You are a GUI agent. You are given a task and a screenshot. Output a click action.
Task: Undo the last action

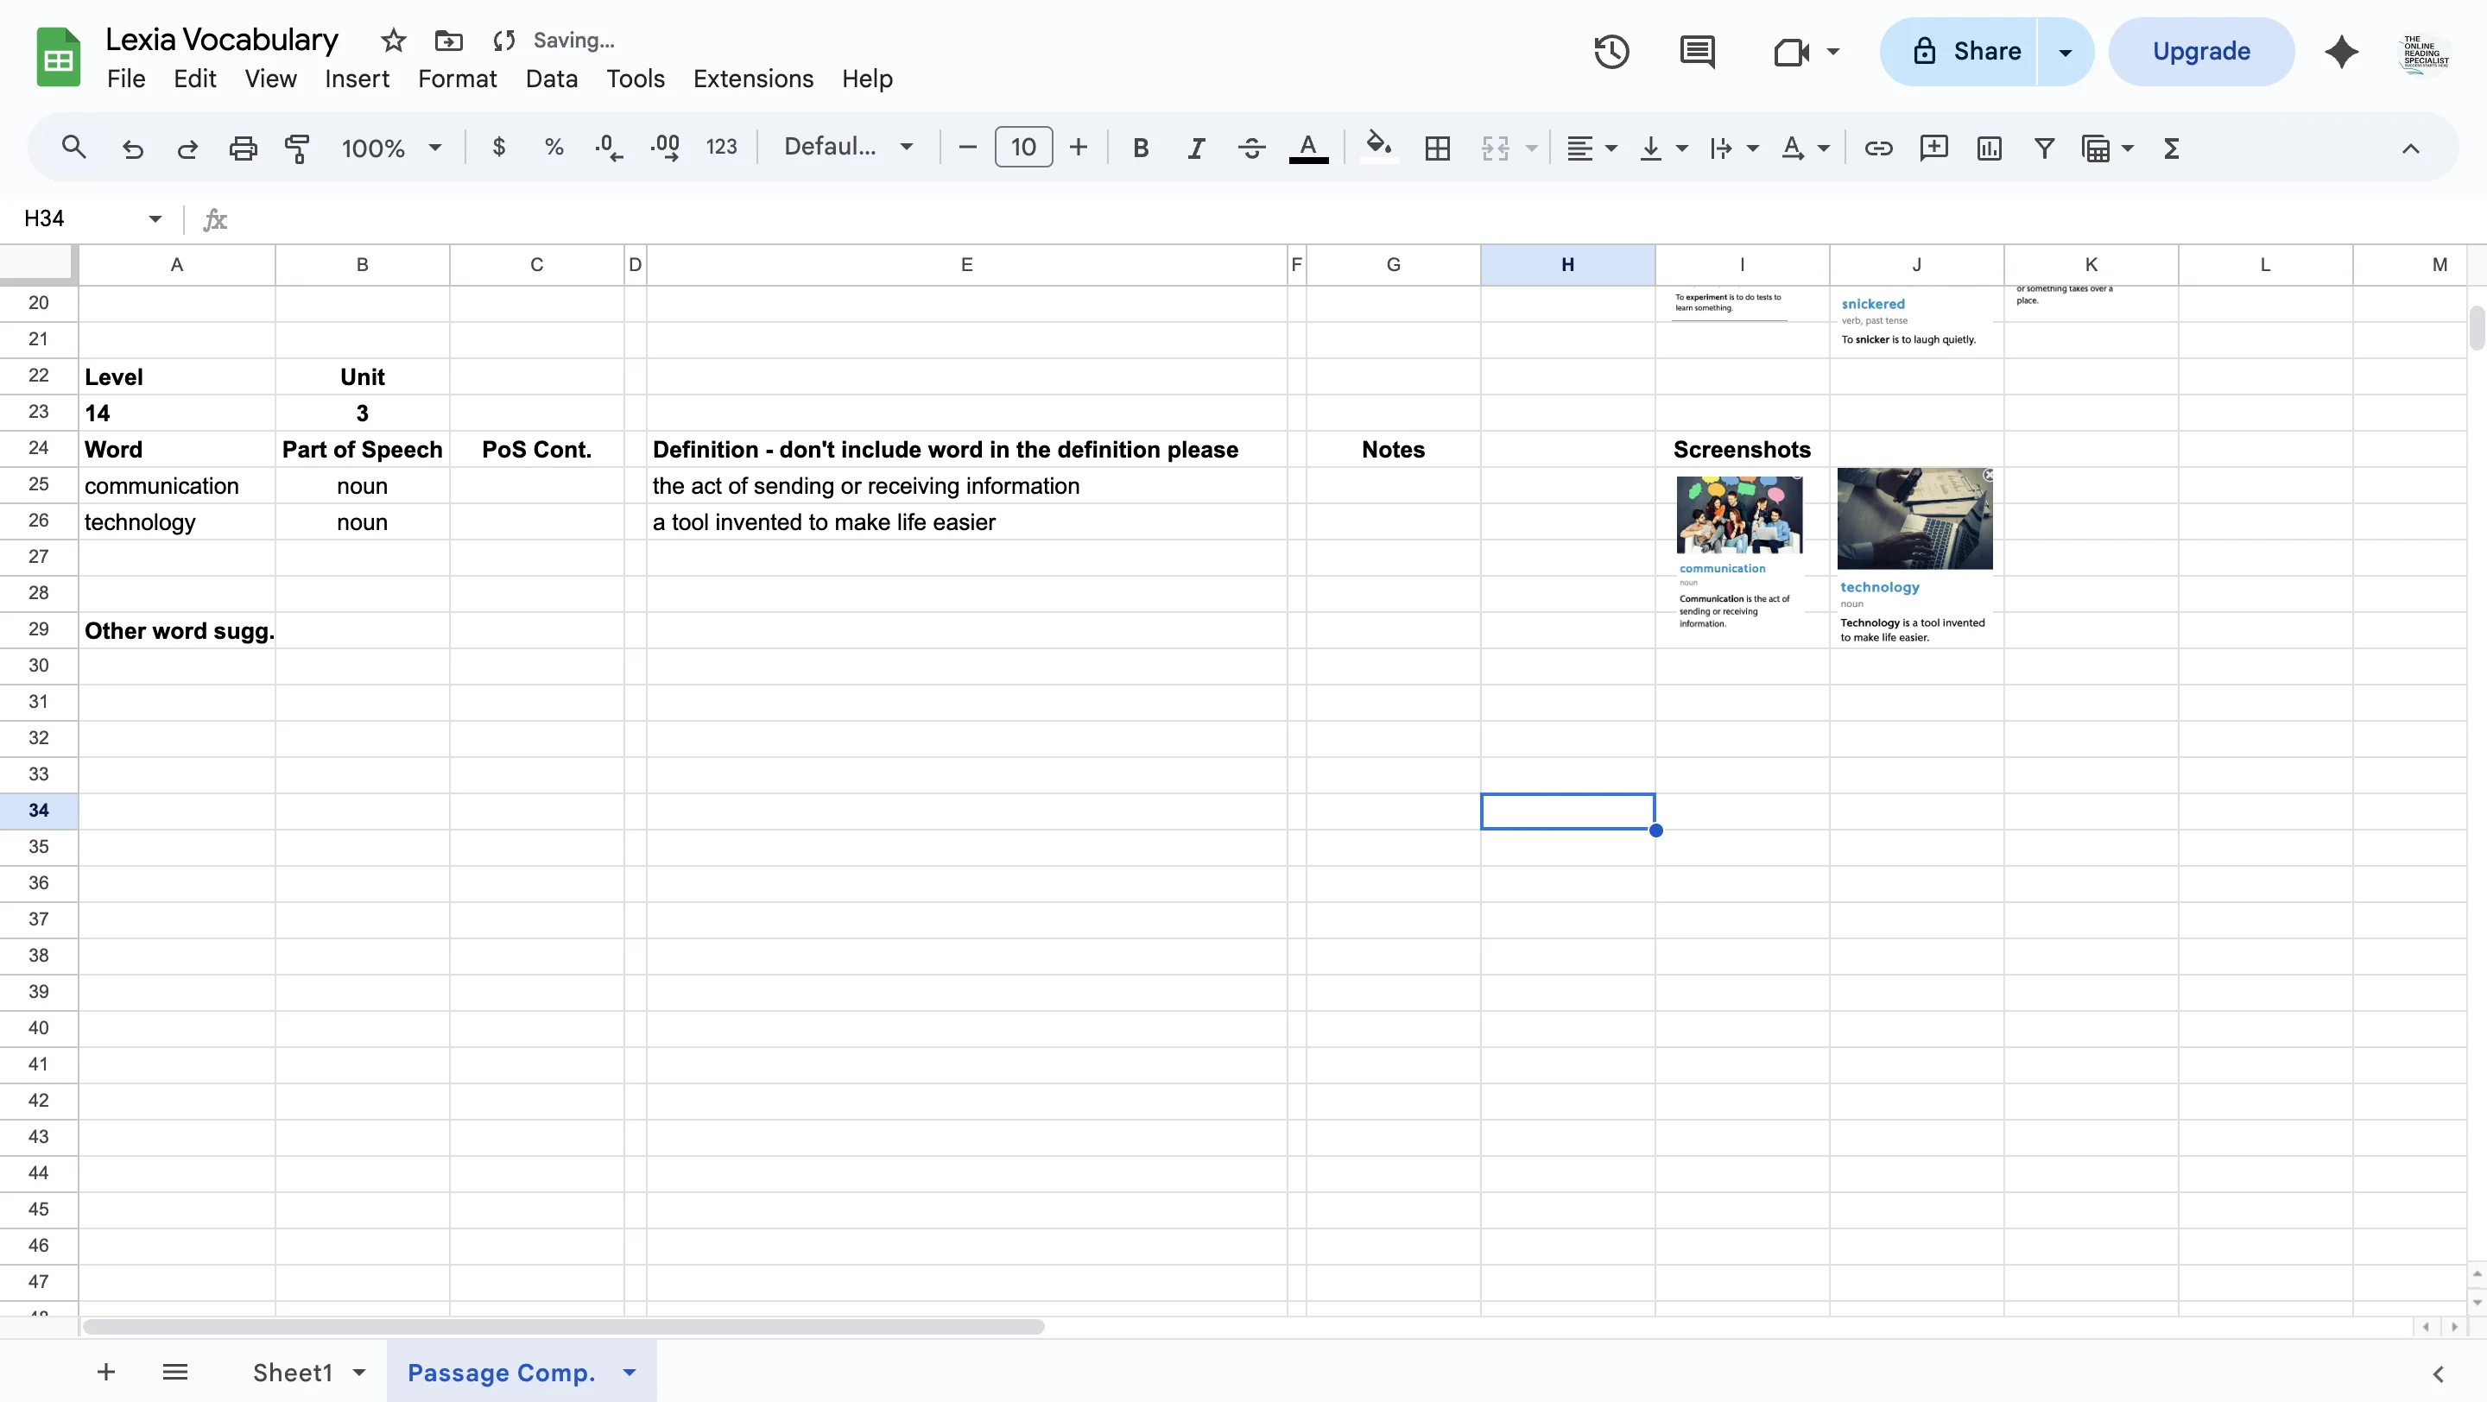click(132, 147)
